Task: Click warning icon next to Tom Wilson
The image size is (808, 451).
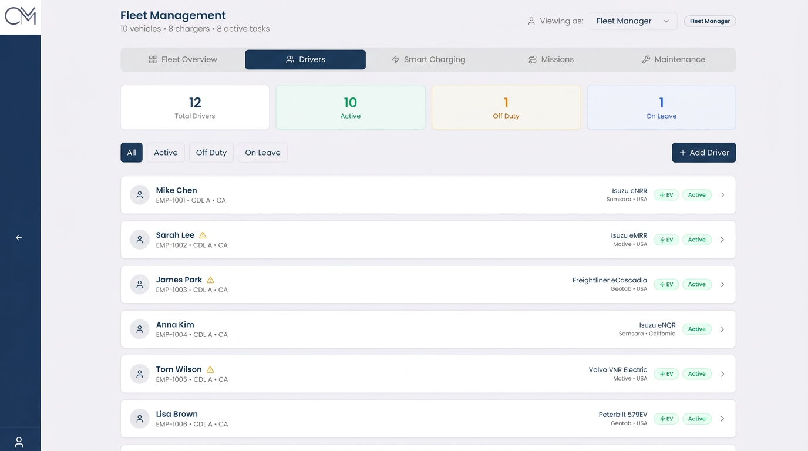Action: click(210, 369)
